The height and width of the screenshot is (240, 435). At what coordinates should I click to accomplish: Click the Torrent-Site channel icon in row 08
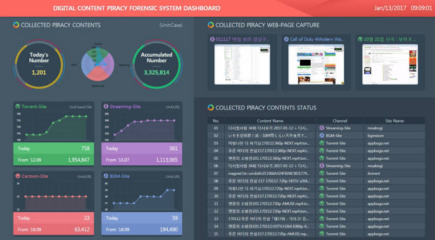coord(322,181)
